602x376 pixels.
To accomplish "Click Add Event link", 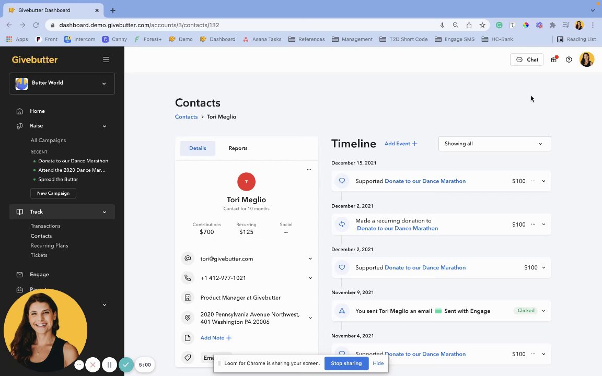I will click(401, 144).
